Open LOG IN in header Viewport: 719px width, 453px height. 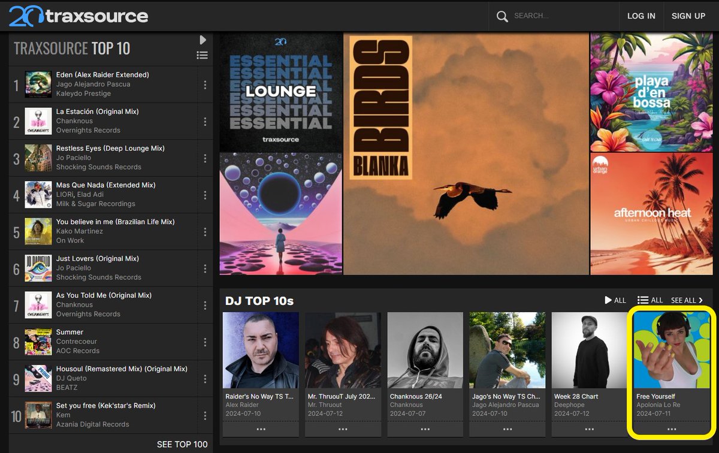click(641, 16)
